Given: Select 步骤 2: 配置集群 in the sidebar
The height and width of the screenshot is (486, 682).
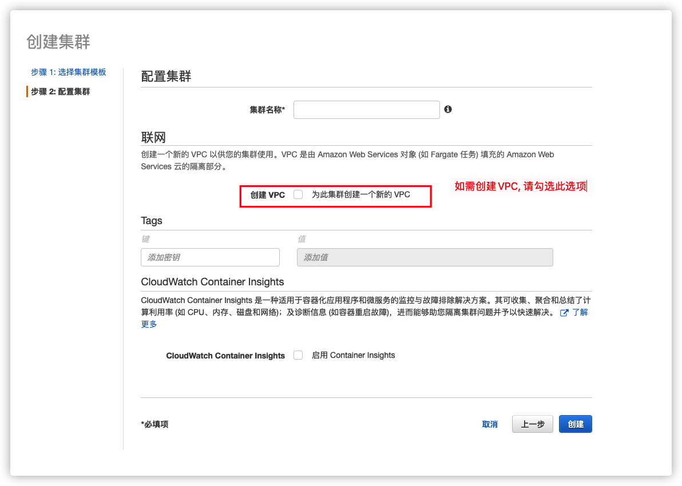Looking at the screenshot, I should [60, 91].
